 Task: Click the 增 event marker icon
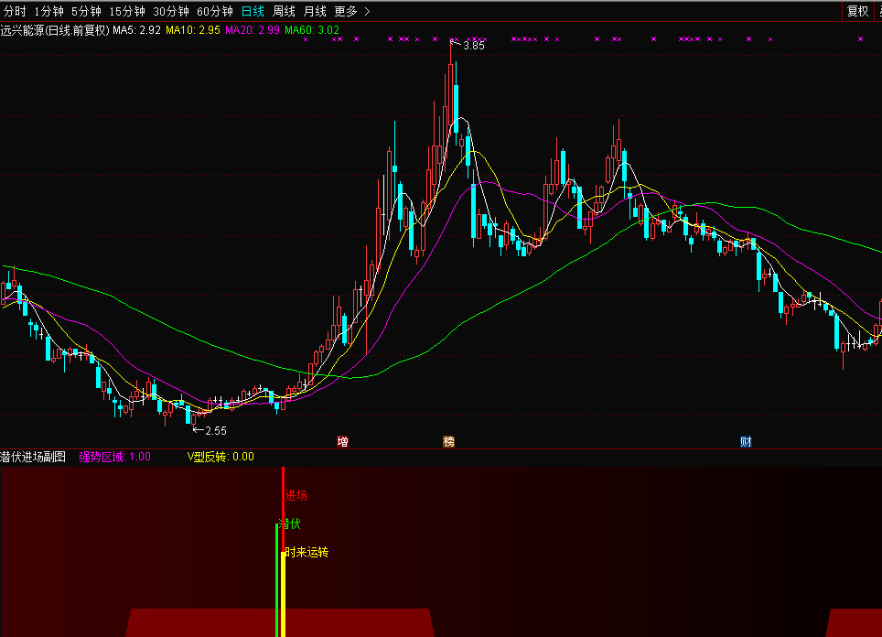pos(342,442)
